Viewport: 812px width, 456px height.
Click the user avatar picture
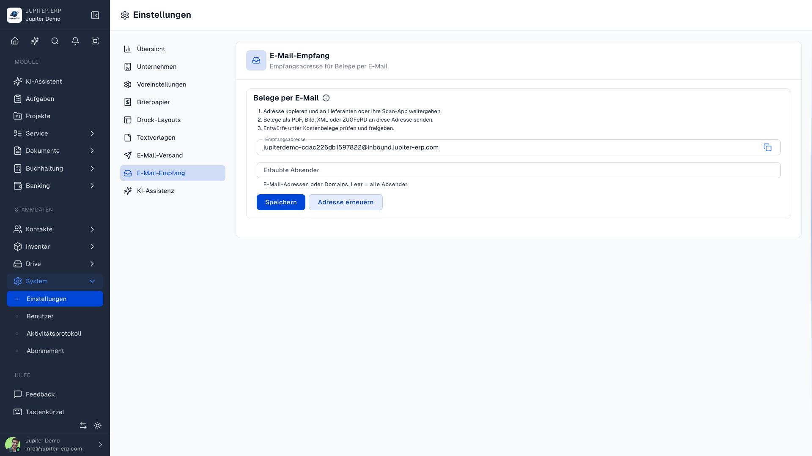pos(13,445)
